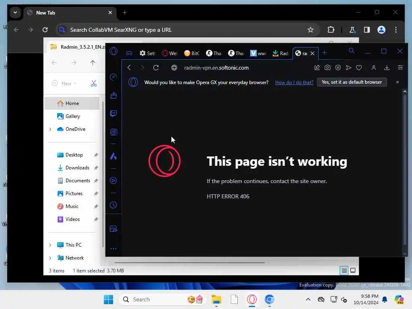This screenshot has height=309, width=412.
Task: Click the Opera page vertical scrollbar
Action: click(x=405, y=169)
